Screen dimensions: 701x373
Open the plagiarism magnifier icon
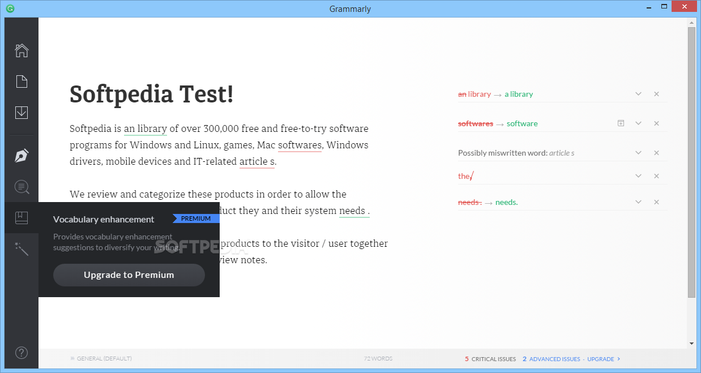[x=22, y=187]
